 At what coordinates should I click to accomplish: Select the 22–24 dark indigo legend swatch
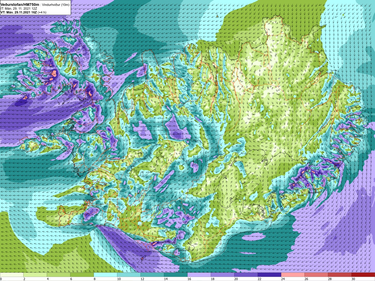[270, 275]
